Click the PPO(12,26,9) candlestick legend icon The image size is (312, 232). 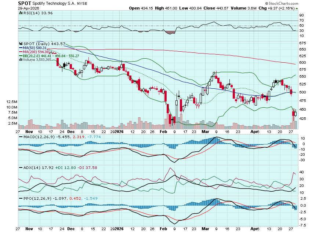21,198
